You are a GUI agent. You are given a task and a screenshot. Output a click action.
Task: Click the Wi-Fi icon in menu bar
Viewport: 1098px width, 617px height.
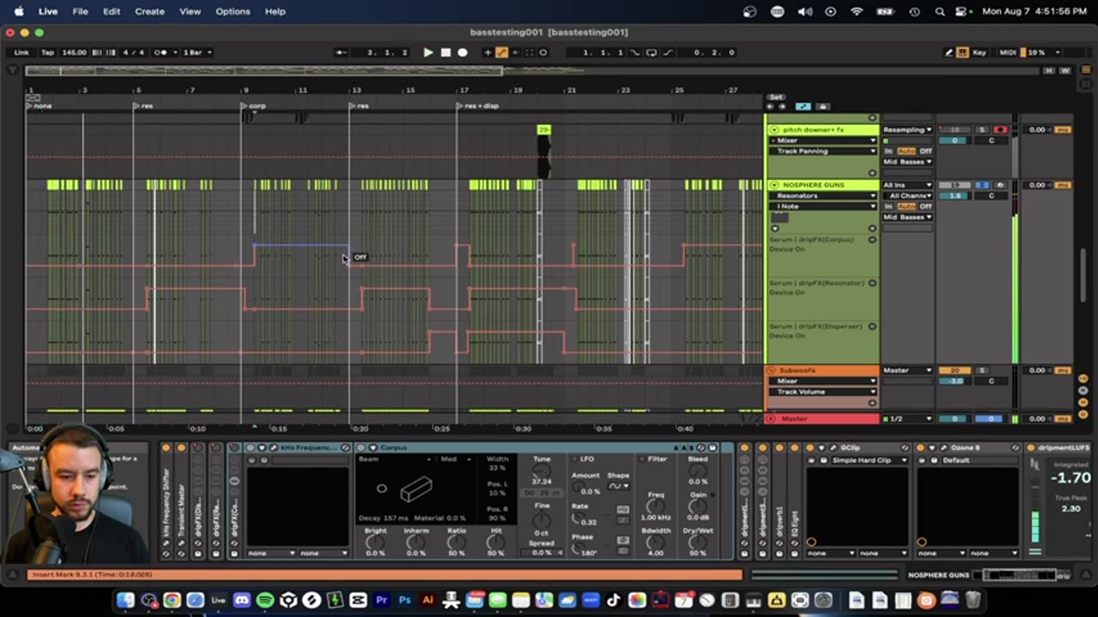tap(856, 11)
